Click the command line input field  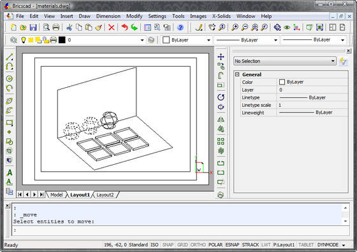(x=180, y=230)
